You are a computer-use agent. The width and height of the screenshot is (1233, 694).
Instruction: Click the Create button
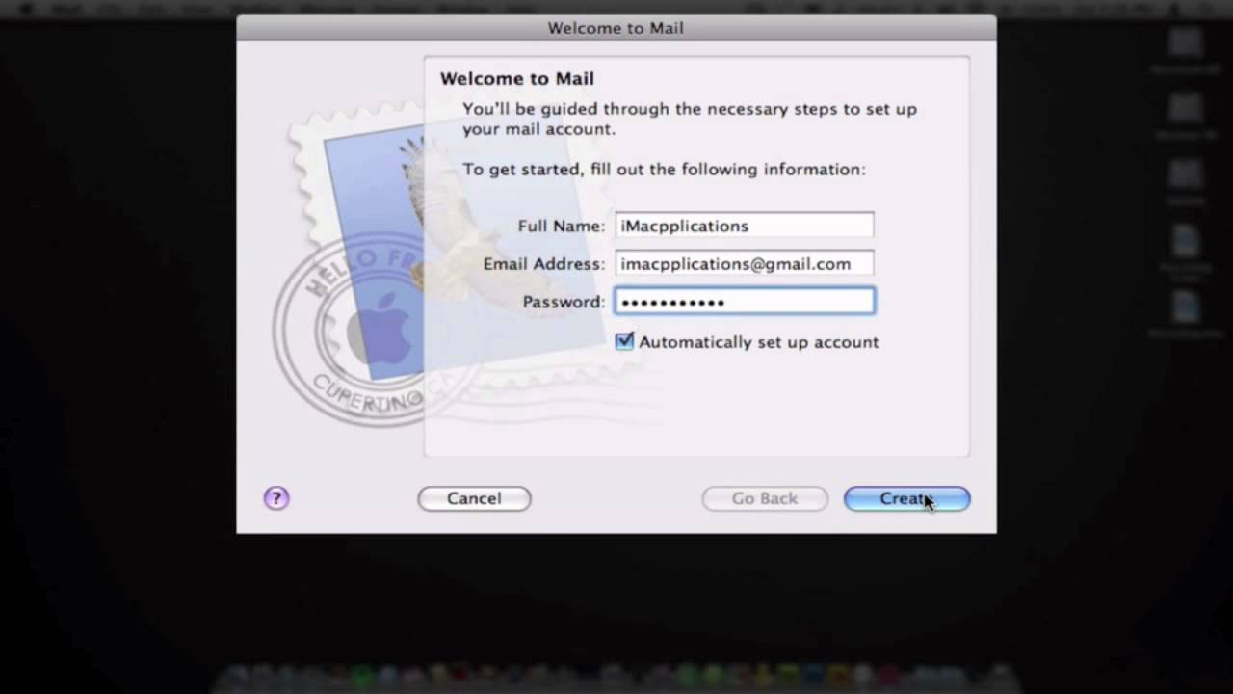[906, 498]
